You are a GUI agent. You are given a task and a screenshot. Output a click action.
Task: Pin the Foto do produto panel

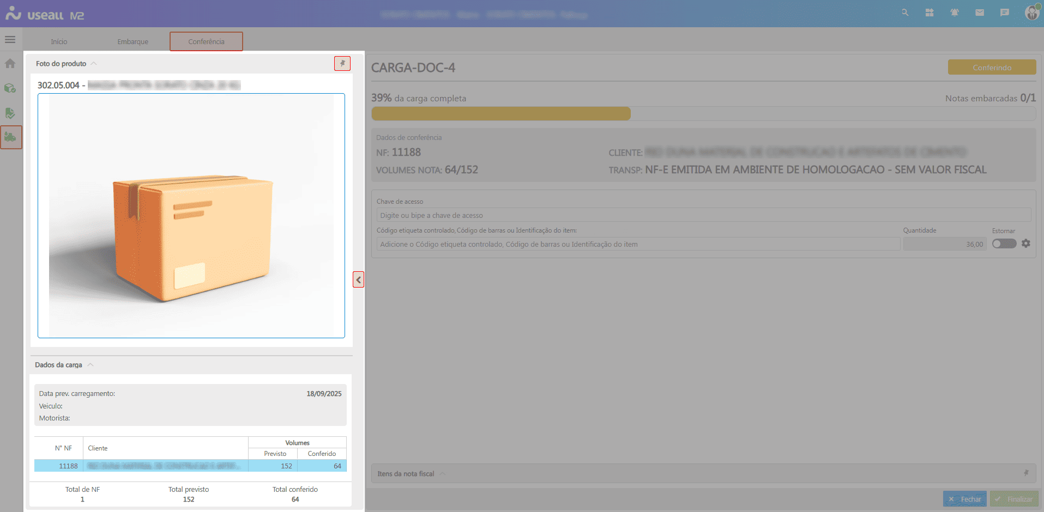pyautogui.click(x=342, y=64)
